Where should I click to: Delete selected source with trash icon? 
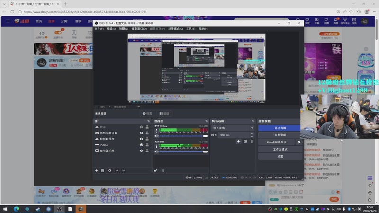click(102, 170)
